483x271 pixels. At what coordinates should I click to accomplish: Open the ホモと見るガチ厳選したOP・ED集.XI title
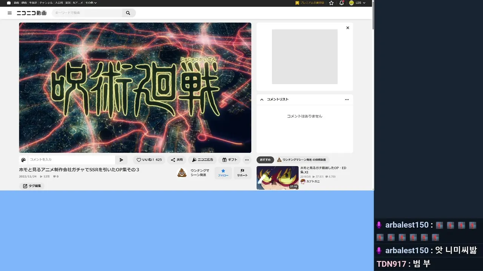[323, 170]
